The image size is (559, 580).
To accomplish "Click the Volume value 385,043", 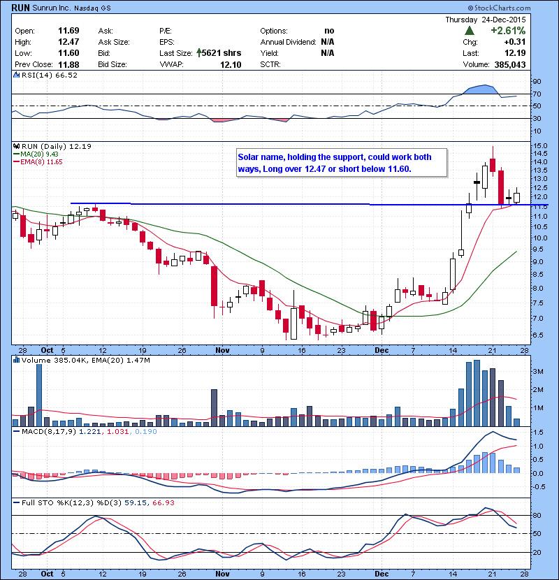I will (510, 65).
